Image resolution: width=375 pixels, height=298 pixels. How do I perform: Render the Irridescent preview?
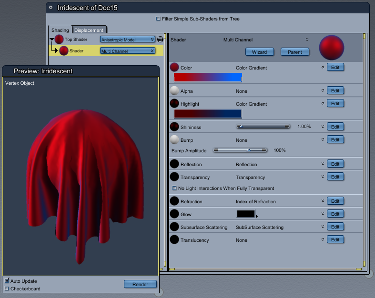tap(140, 284)
